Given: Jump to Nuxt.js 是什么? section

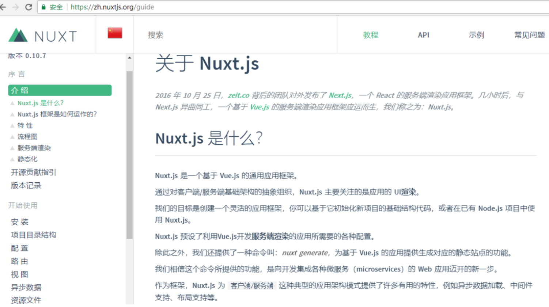Looking at the screenshot, I should 41,103.
